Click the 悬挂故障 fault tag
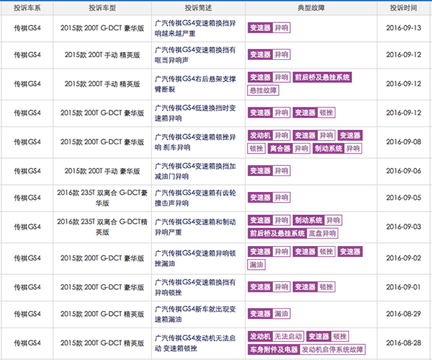432x360 pixels. pyautogui.click(x=265, y=91)
